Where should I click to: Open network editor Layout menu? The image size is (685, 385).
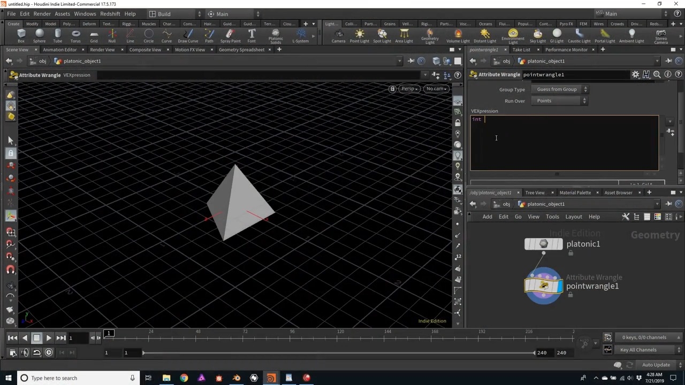pos(574,217)
